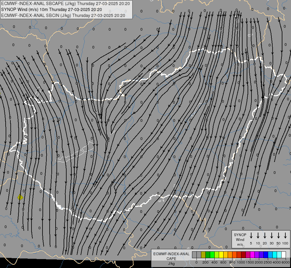Click the wind legend value 30
291x268 pixels.
[x=271, y=243]
